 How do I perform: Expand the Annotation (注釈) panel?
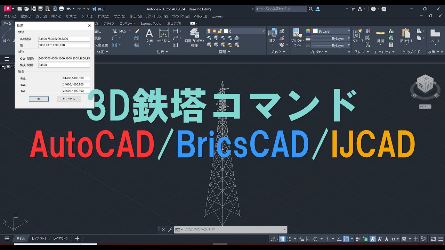(162, 52)
